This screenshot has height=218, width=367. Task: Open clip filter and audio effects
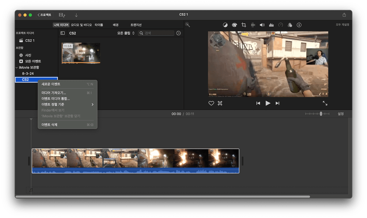coord(290,25)
